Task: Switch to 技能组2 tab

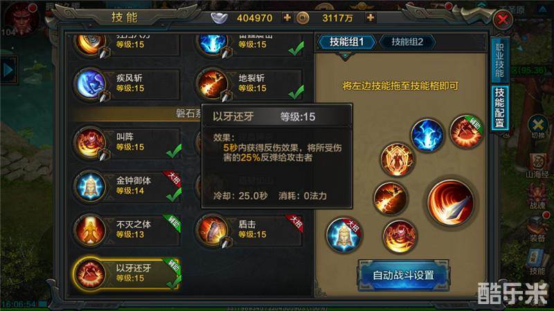Action: [407, 42]
